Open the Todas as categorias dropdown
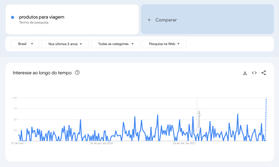 coord(115,44)
